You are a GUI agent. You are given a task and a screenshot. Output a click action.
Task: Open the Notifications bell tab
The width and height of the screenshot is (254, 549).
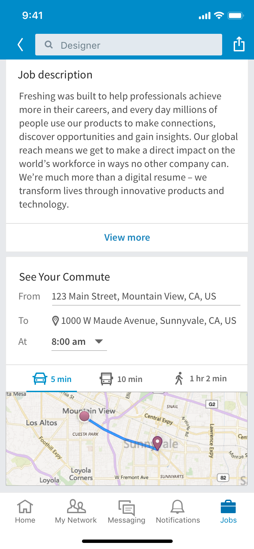click(178, 511)
